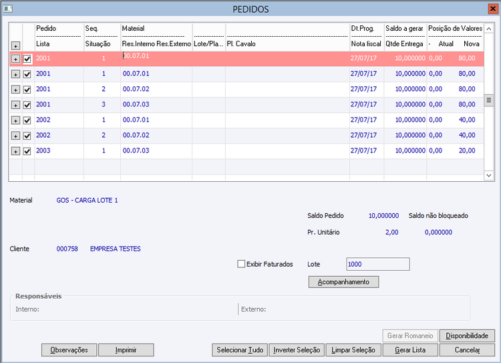Click the scroll down arrow of the orders grid
This screenshot has width=501, height=363.
489,175
